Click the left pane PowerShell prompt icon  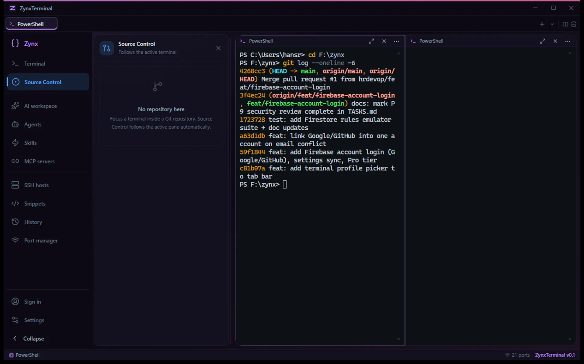tap(243, 41)
